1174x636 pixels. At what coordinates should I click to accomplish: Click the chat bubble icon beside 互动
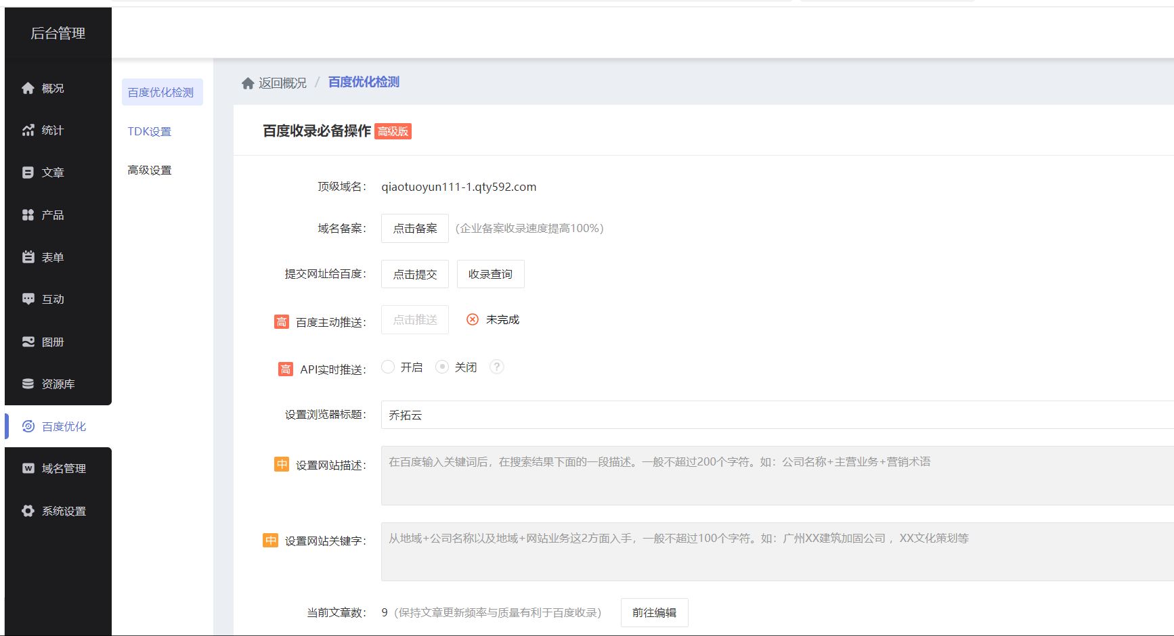click(x=28, y=299)
